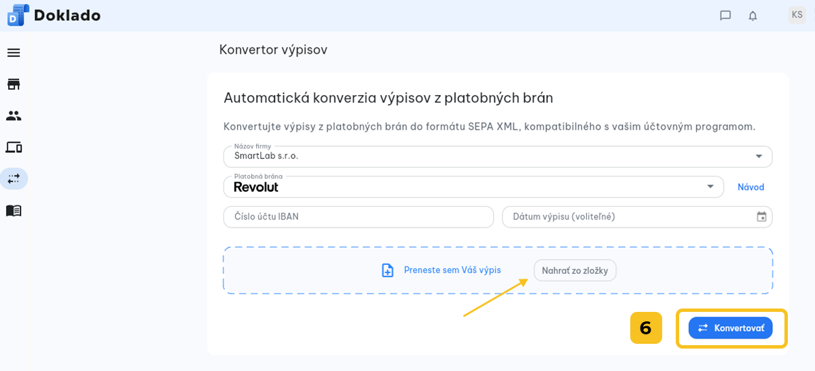This screenshot has height=371, width=815.
Task: Open the SmartLab s.r.o. company selector
Action: click(498, 156)
